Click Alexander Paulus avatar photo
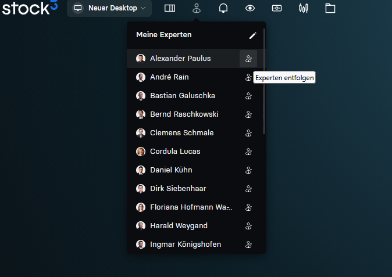This screenshot has width=392, height=277. pyautogui.click(x=141, y=59)
